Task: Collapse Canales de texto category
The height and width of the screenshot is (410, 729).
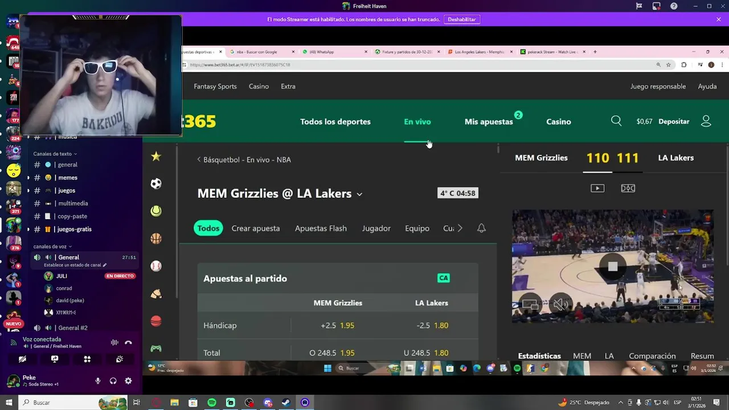Action: (55, 154)
